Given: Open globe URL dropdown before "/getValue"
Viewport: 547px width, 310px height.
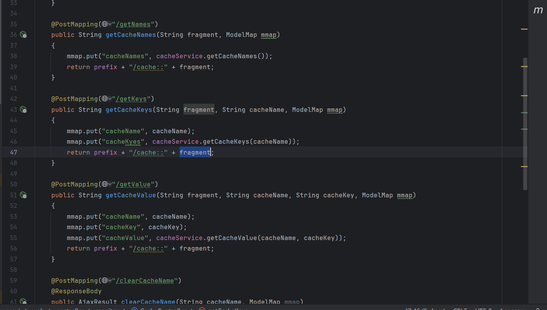Looking at the screenshot, I should pyautogui.click(x=107, y=184).
